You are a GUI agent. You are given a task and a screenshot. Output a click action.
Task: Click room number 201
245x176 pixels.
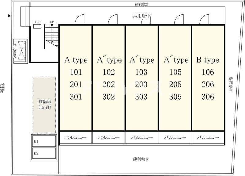pos(76,85)
